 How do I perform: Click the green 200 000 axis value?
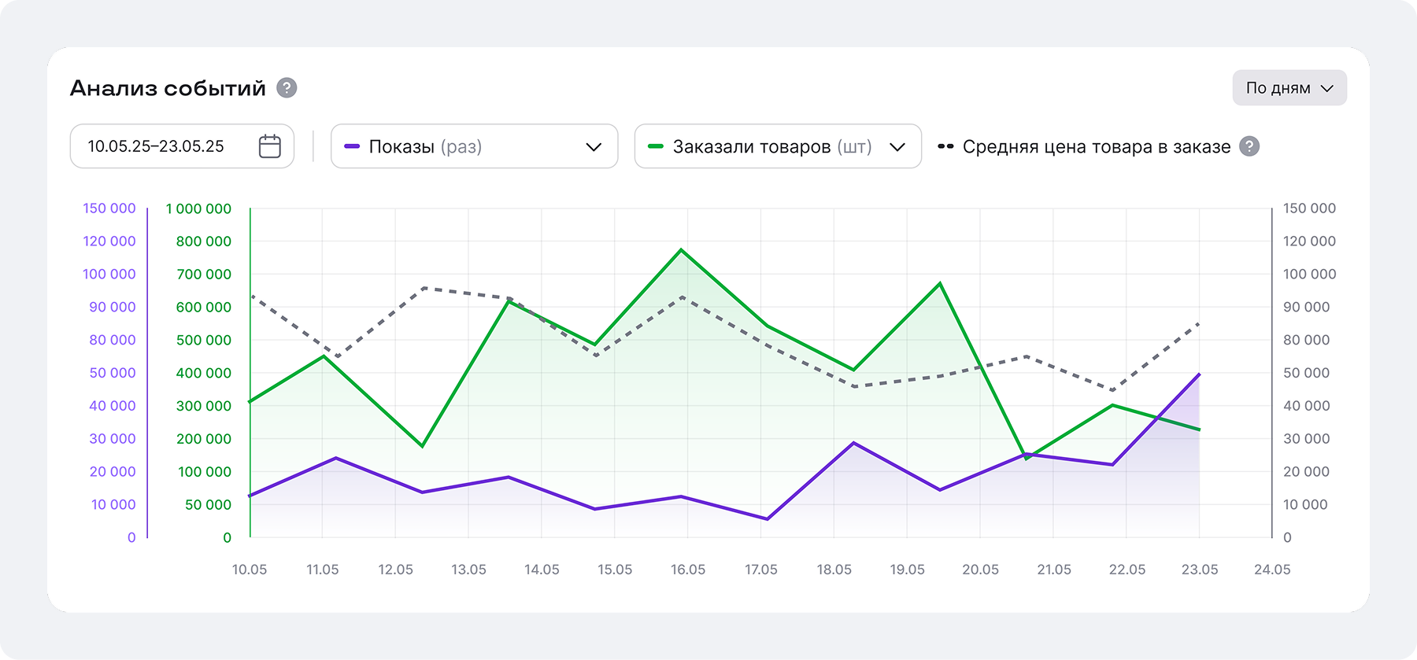click(204, 439)
